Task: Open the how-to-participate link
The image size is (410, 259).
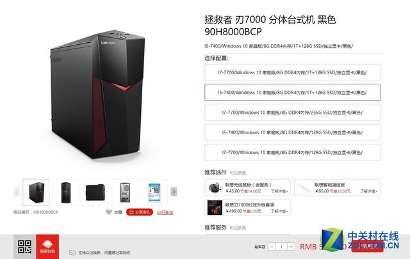Action: [x=165, y=212]
